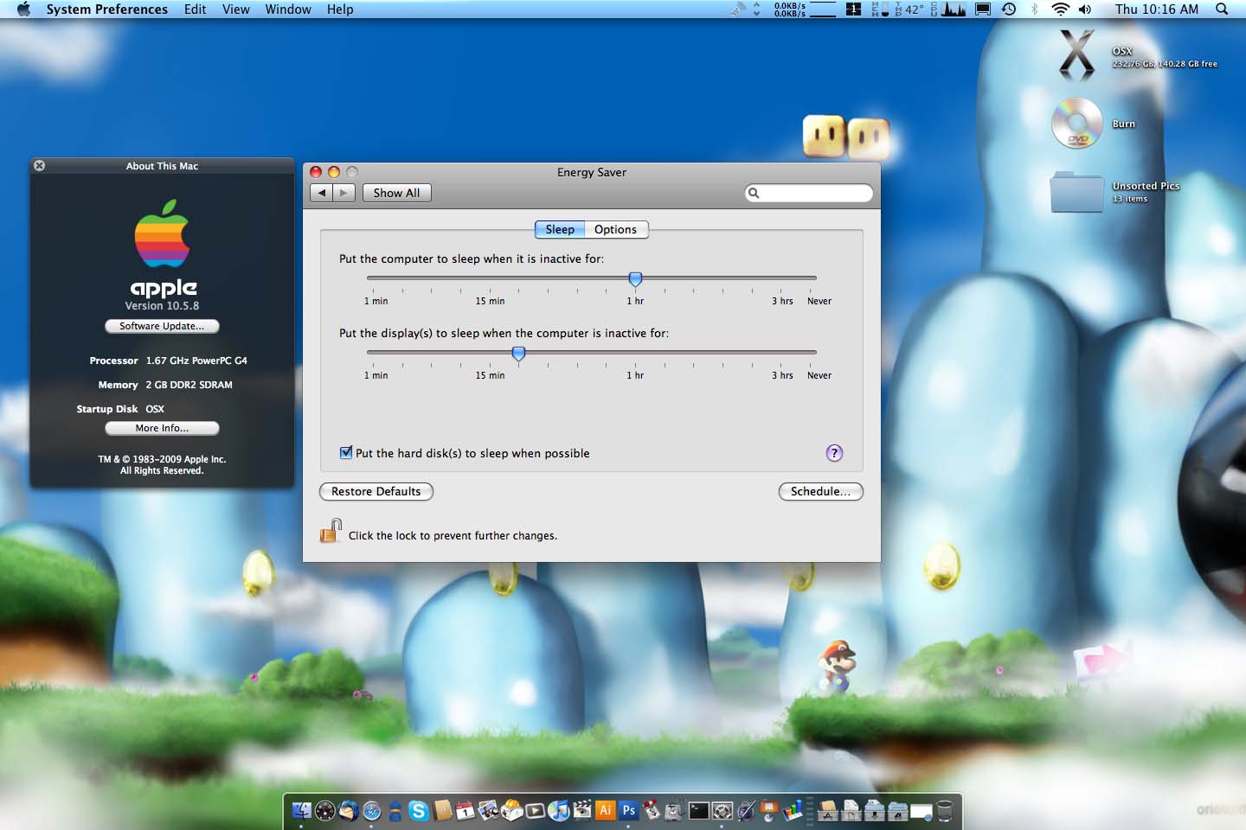The height and width of the screenshot is (830, 1246).
Task: Open Time Machine menu bar icon
Action: coord(1009,9)
